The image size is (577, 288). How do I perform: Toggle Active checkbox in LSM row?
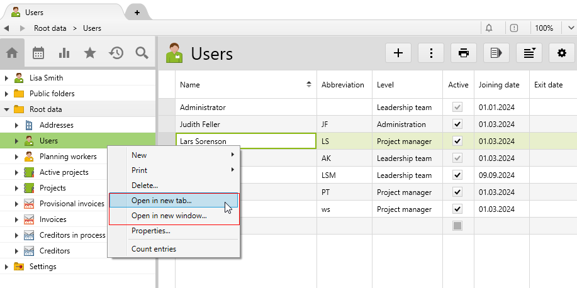[457, 175]
